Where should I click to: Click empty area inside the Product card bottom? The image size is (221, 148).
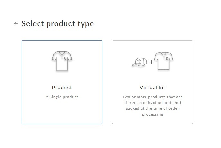coord(62,113)
